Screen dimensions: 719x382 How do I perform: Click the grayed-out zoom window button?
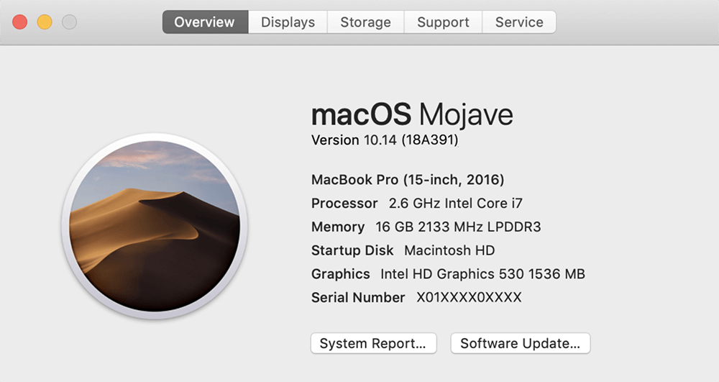(69, 22)
